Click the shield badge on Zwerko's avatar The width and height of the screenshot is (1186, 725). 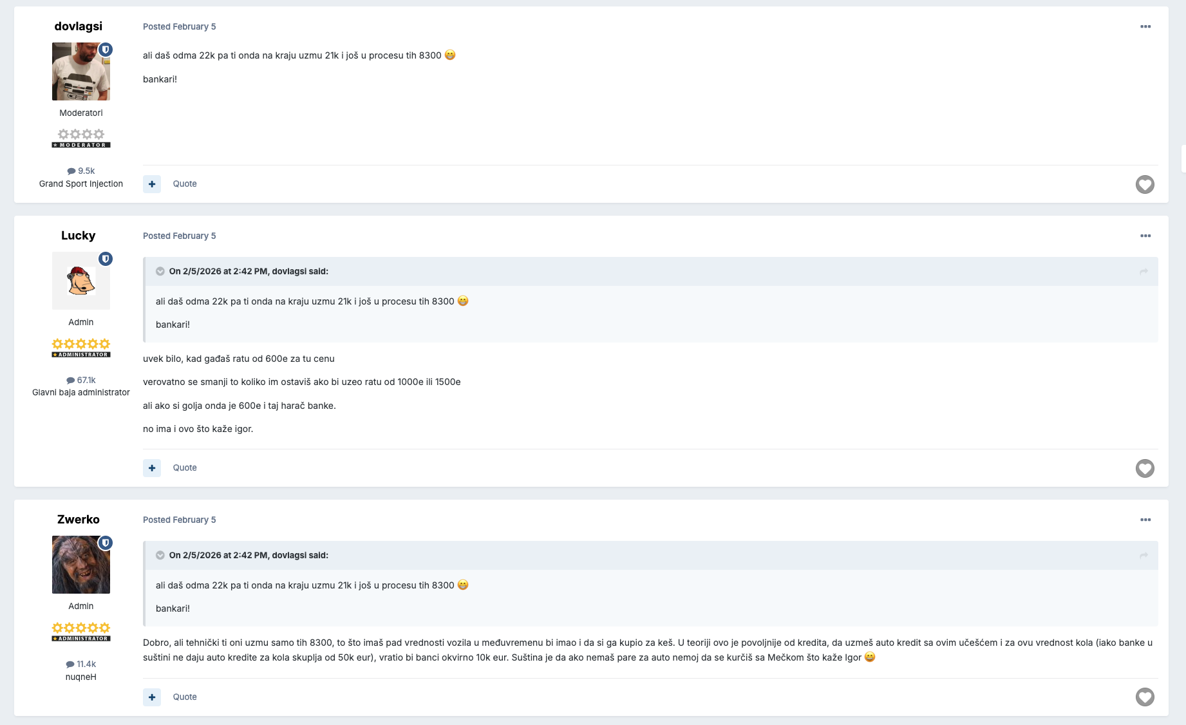tap(106, 543)
